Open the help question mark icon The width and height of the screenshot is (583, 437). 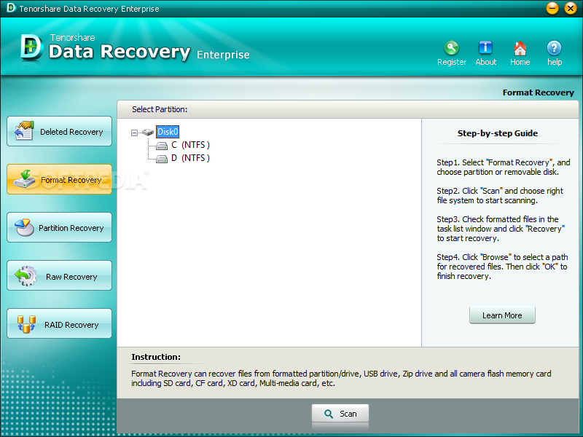(554, 48)
